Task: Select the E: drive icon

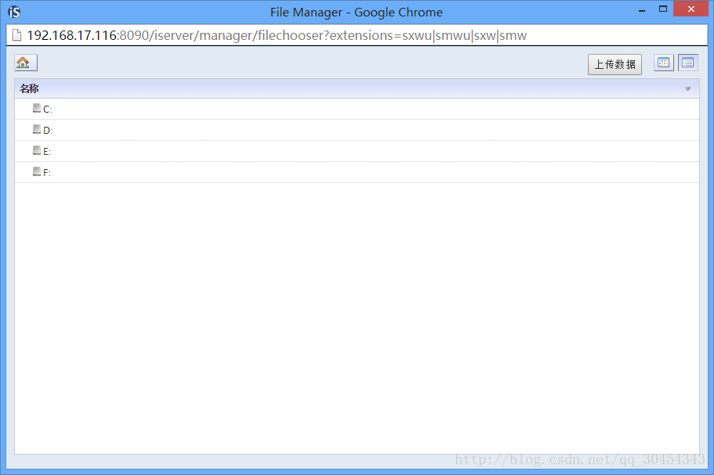Action: point(37,150)
